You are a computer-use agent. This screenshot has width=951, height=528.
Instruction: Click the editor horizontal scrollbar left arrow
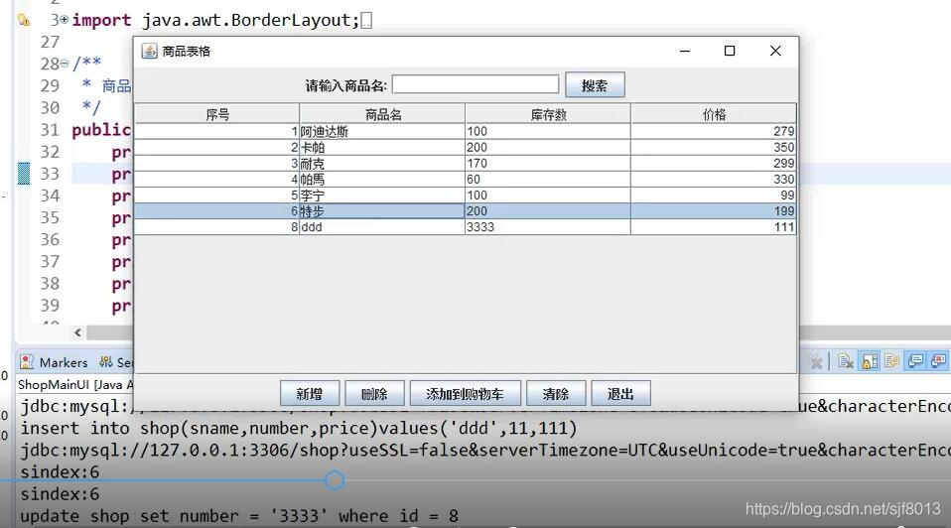point(77,332)
